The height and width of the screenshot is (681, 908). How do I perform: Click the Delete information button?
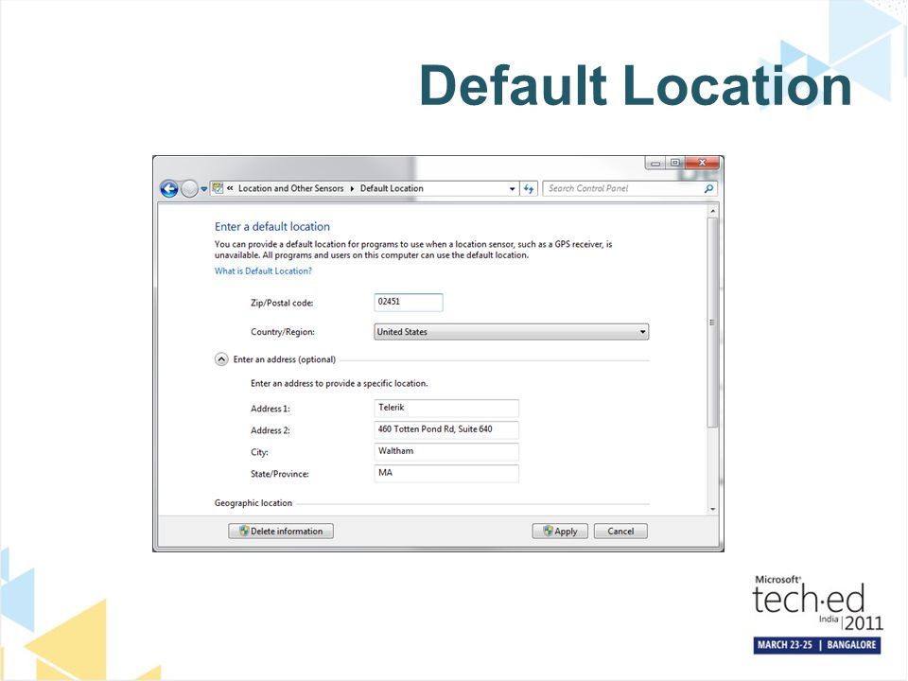click(281, 531)
